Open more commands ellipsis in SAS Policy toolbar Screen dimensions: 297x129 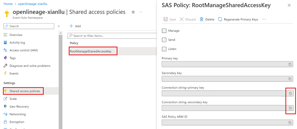264,19
